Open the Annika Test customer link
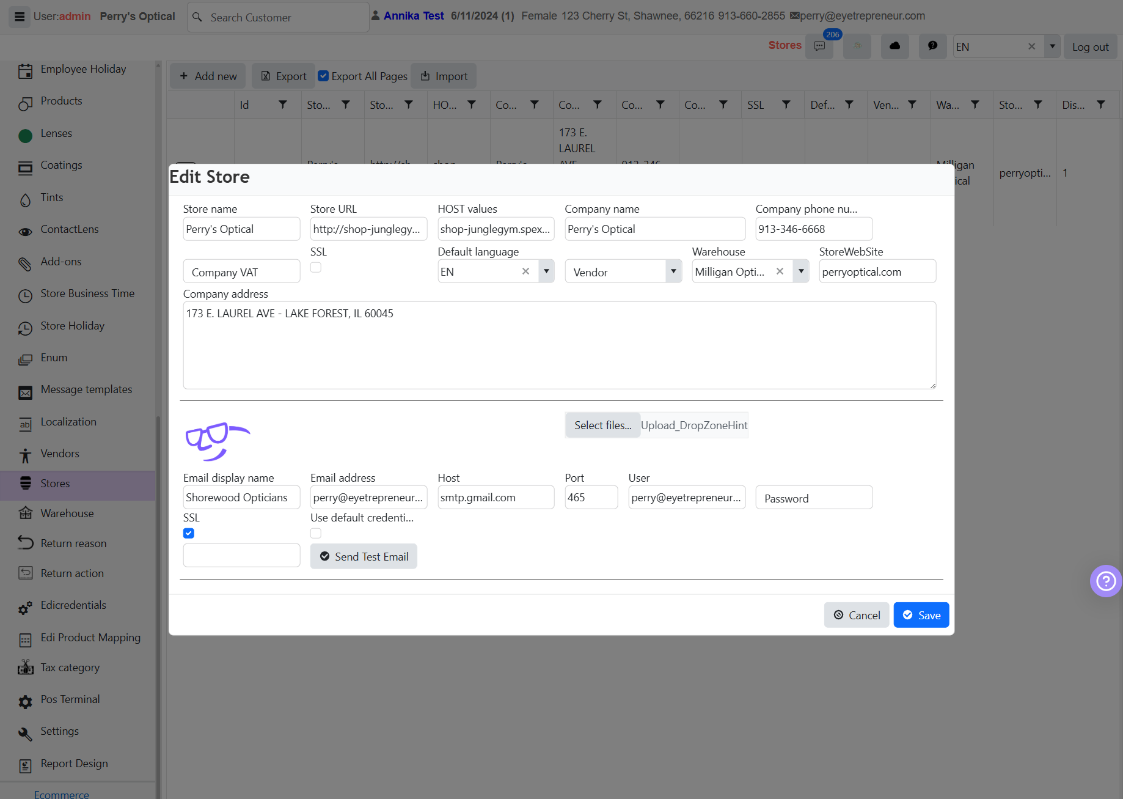Image resolution: width=1123 pixels, height=799 pixels. coord(414,16)
